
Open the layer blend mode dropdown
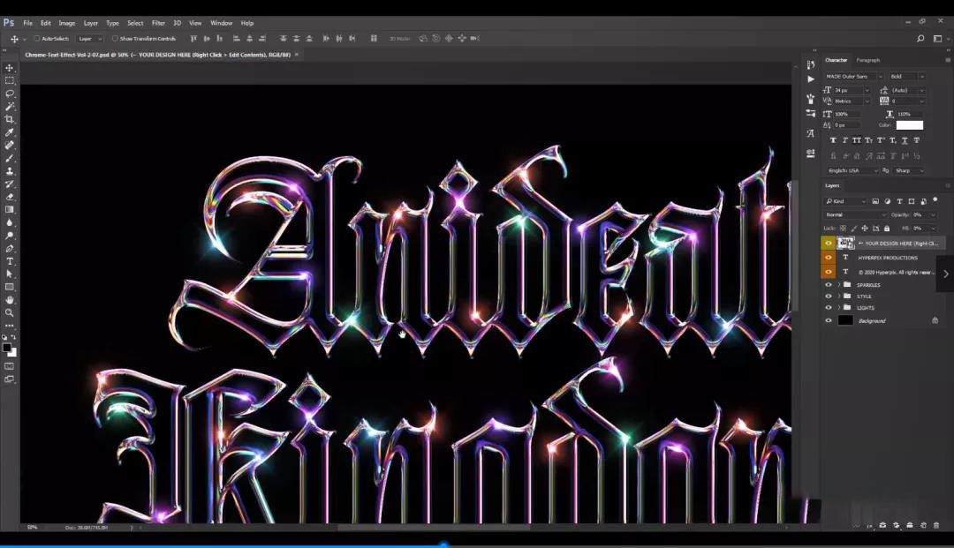point(855,214)
